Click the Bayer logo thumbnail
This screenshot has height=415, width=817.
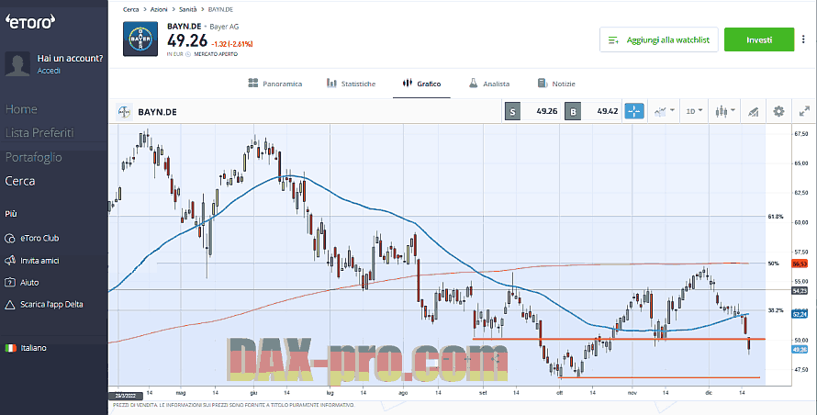pos(140,39)
